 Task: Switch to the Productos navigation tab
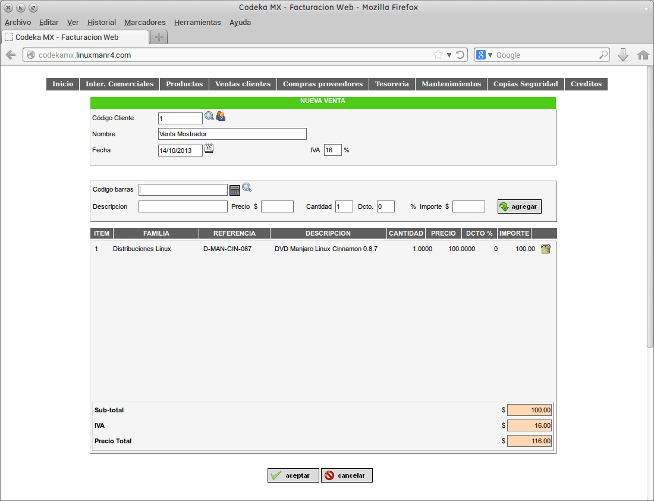pos(184,84)
